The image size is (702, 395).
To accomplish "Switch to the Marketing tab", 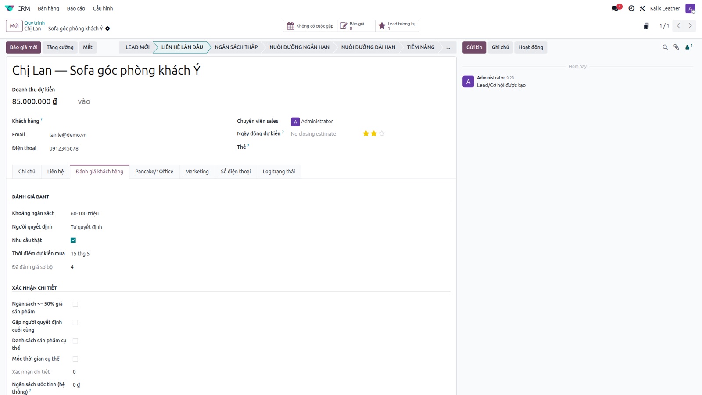I will click(197, 172).
